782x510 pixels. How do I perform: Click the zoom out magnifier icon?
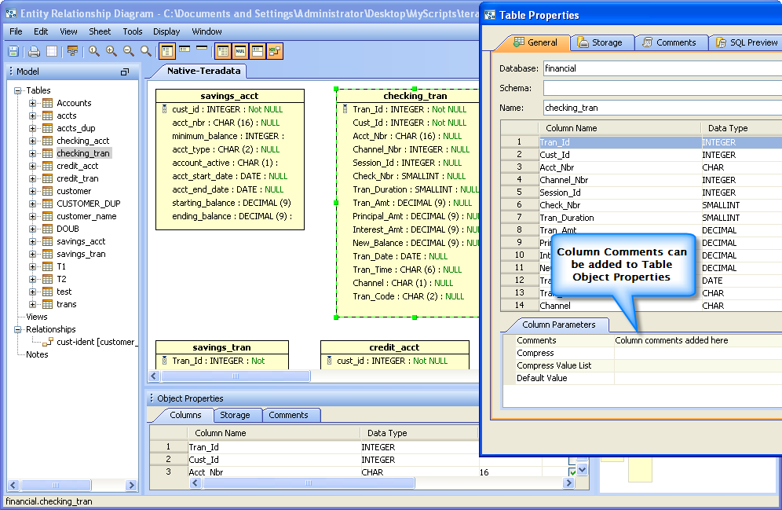point(129,51)
